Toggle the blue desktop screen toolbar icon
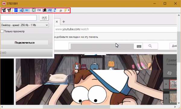 click(27, 10)
